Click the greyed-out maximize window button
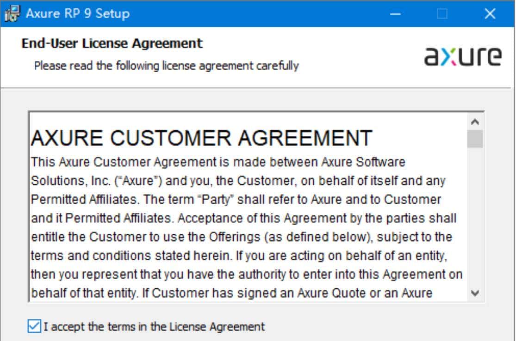 442,14
